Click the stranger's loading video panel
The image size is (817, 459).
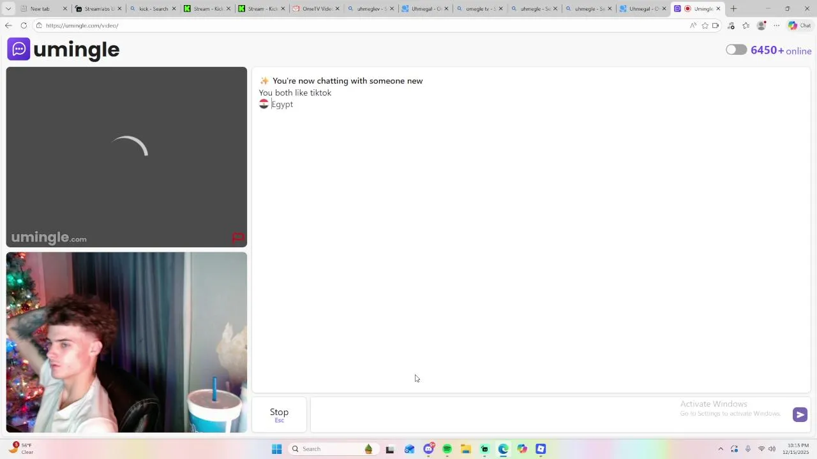126,157
